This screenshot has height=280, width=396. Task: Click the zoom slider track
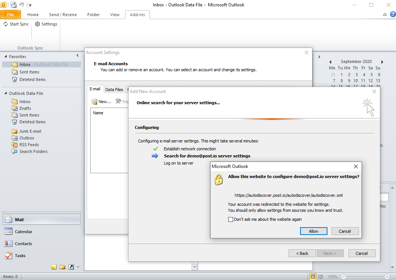[x=365, y=277]
